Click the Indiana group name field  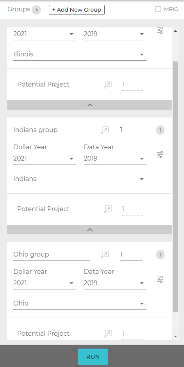pos(51,130)
